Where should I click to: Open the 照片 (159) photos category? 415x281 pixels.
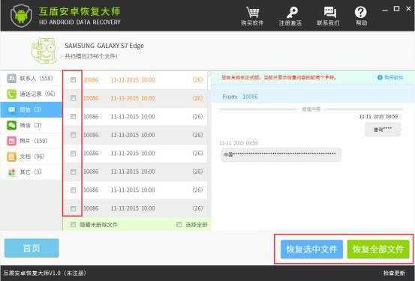(x=32, y=141)
